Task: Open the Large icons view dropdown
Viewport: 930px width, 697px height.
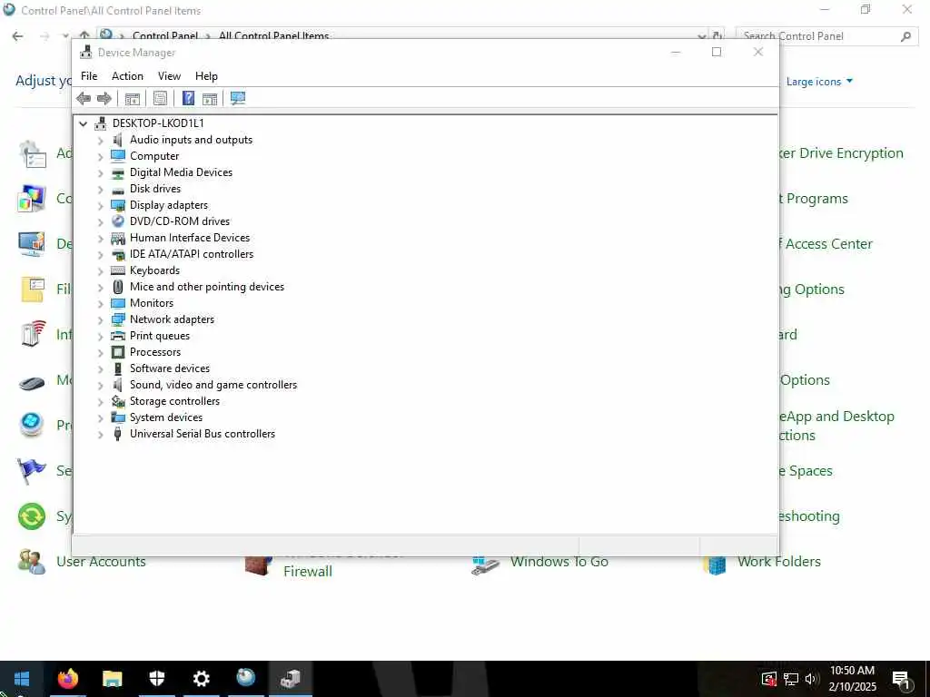Action: point(819,82)
